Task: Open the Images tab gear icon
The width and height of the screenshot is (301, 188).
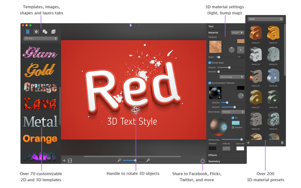Action: pos(36,32)
